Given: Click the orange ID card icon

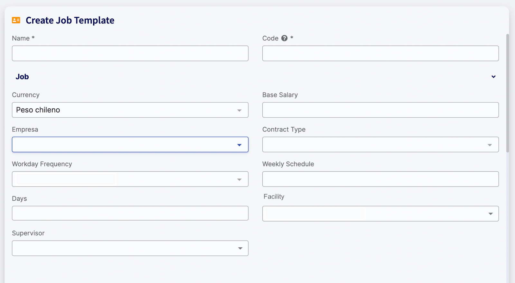Looking at the screenshot, I should [16, 20].
